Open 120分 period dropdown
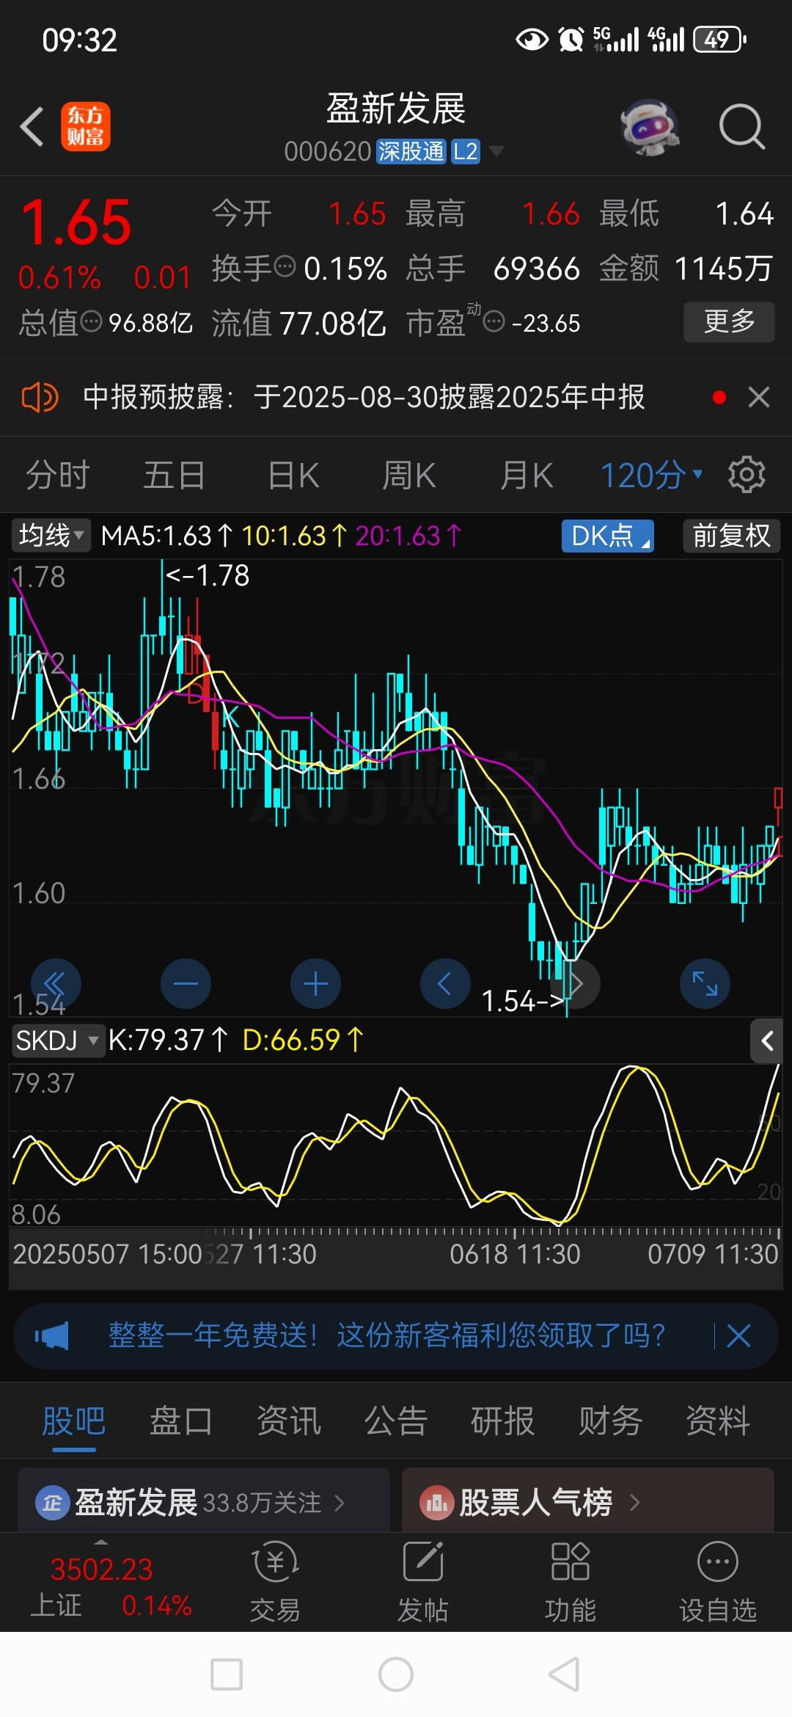 click(x=651, y=475)
